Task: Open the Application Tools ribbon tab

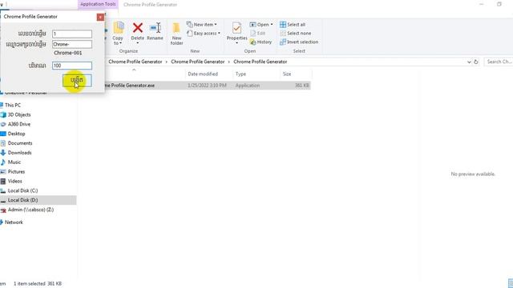Action: click(x=98, y=4)
